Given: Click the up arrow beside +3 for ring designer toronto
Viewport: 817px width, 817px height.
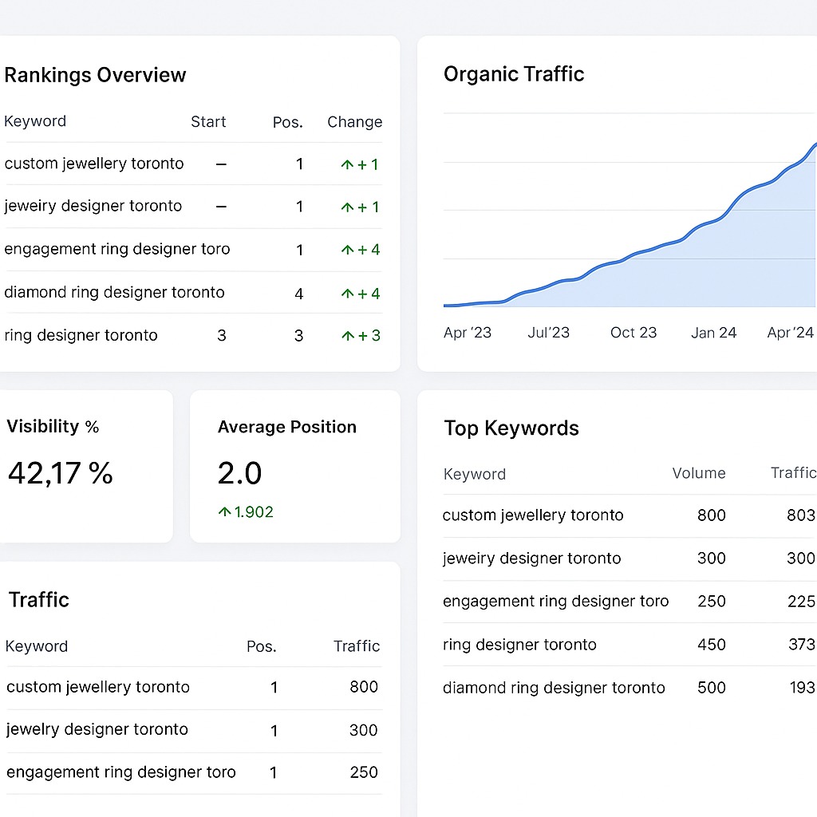Looking at the screenshot, I should 346,336.
